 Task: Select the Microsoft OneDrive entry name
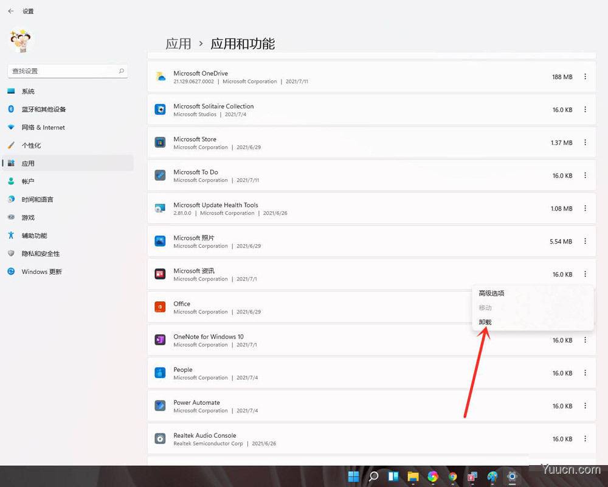[x=201, y=74]
